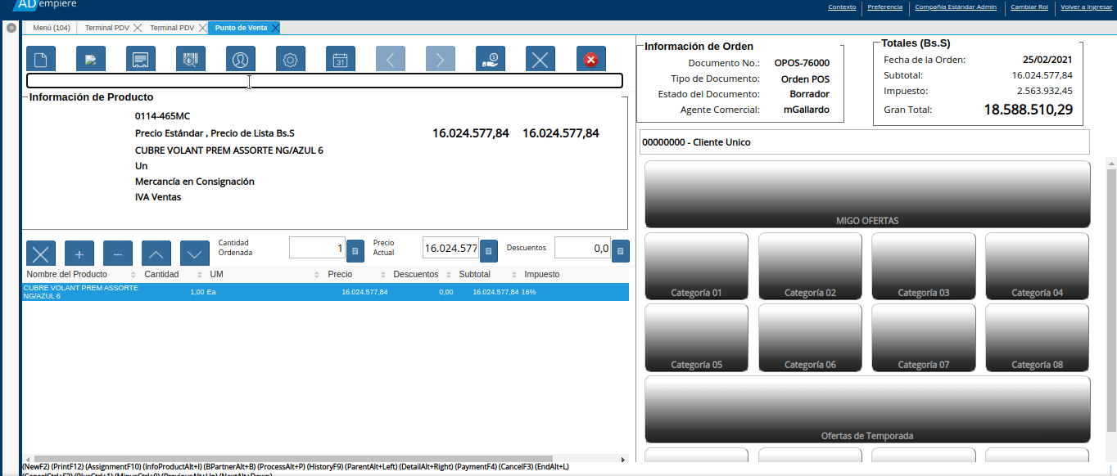Click the print image icon in toolbar
The height and width of the screenshot is (476, 1117).
coord(91,59)
